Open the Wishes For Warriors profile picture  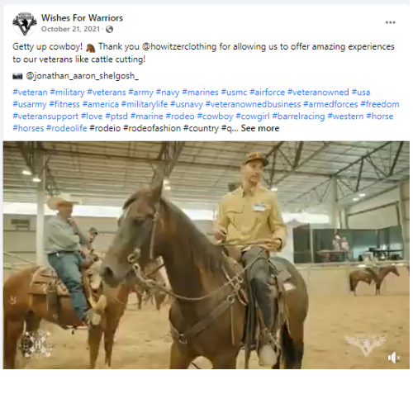(25, 23)
